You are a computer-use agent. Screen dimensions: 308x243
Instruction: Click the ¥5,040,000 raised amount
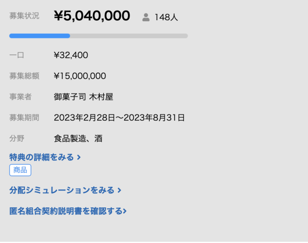(x=92, y=16)
